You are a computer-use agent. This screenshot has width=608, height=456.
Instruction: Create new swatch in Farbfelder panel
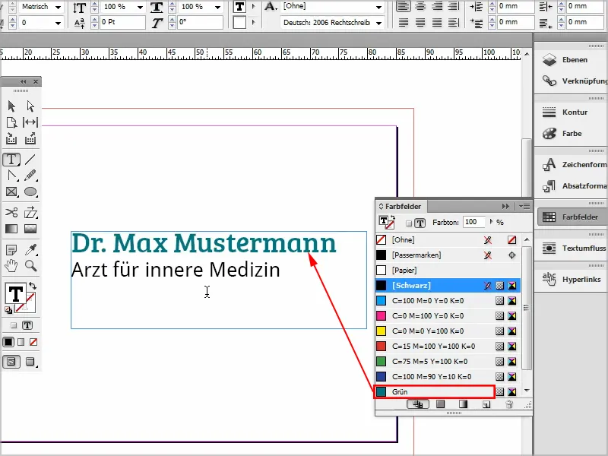pos(486,404)
